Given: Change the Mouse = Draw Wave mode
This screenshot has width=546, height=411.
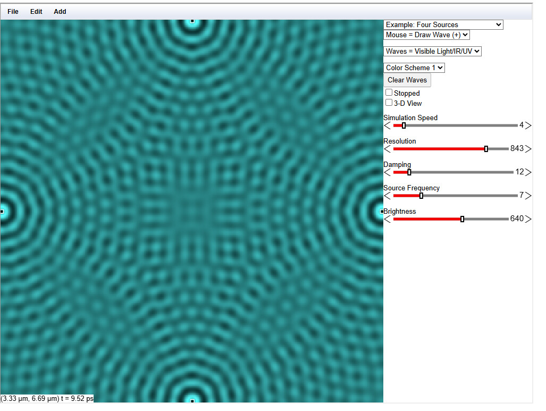Looking at the screenshot, I should click(x=426, y=35).
